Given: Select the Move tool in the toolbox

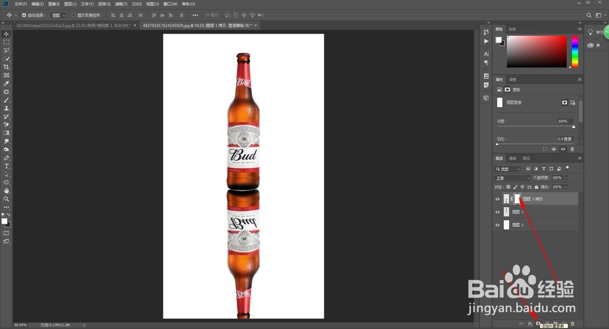Looking at the screenshot, I should click(6, 34).
